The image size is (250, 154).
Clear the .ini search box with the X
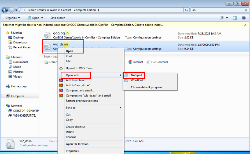tap(246, 10)
